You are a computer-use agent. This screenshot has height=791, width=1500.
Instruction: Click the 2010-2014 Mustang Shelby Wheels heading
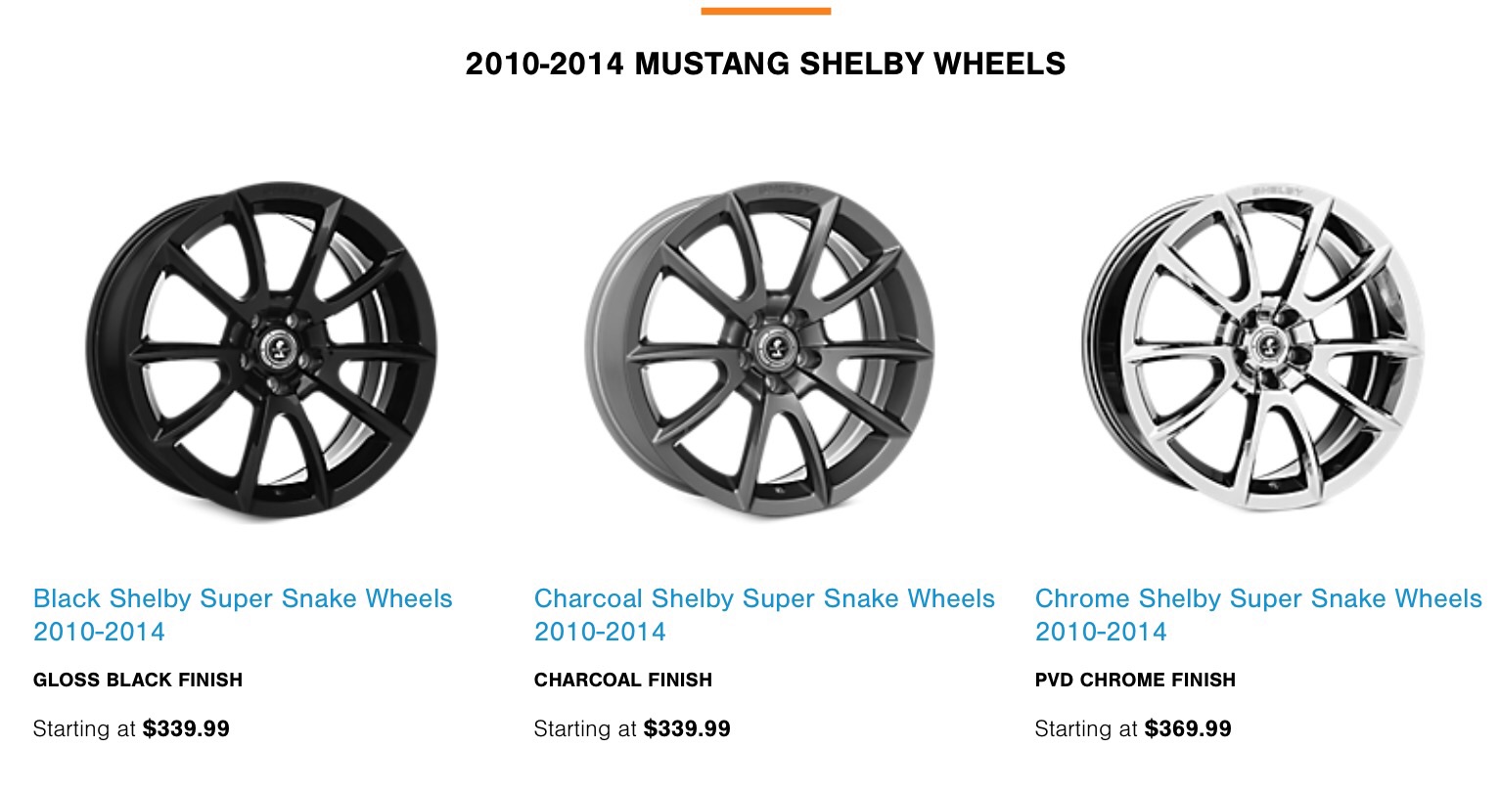[765, 65]
